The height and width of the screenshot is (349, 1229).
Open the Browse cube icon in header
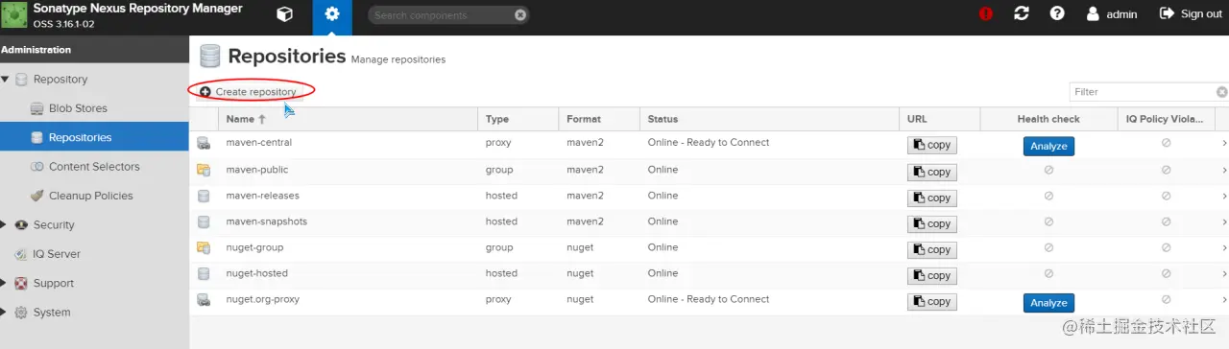point(284,14)
